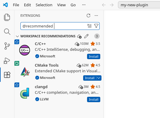Click the Extensions activity bar icon
Viewport: 160px width, 118px height.
[7, 75]
